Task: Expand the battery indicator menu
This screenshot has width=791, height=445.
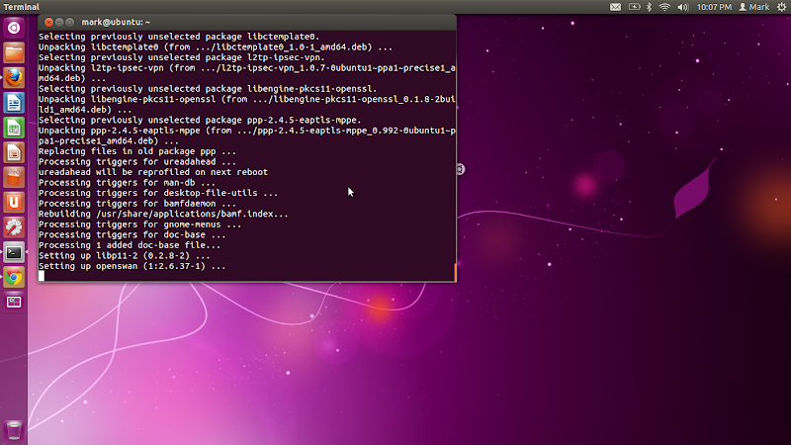Action: point(634,7)
